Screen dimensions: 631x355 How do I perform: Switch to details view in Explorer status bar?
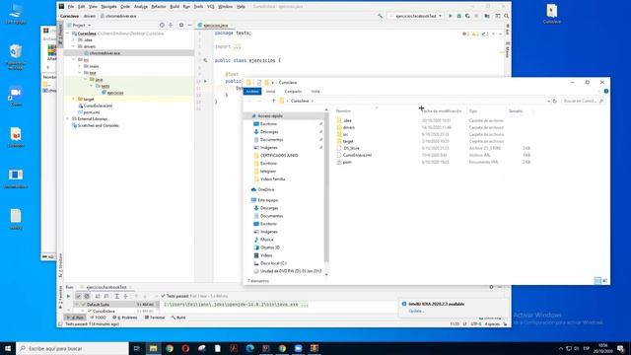(x=597, y=280)
